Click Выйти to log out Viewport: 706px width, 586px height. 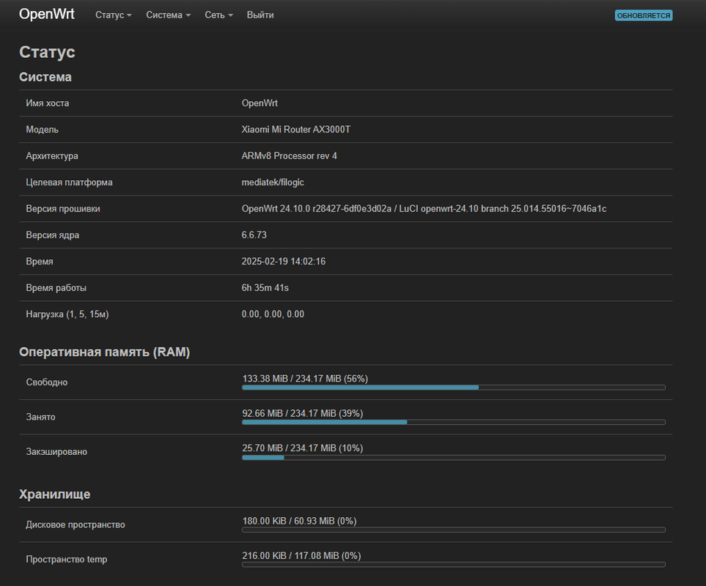260,15
